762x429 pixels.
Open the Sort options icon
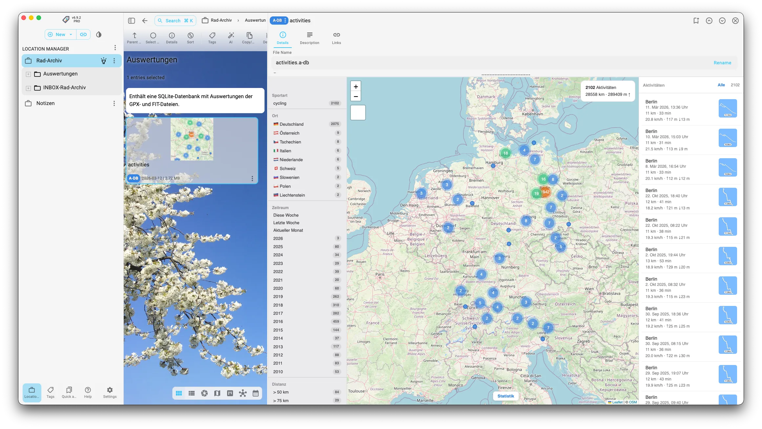190,37
